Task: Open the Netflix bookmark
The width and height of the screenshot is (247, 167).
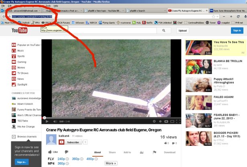Action: tap(148, 23)
